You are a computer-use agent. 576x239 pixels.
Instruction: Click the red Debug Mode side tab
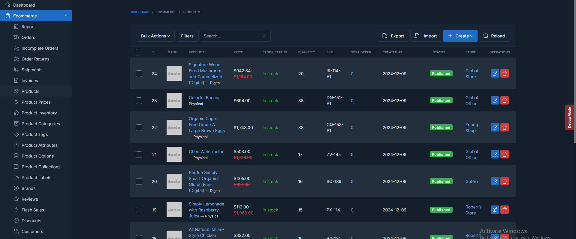pos(569,117)
